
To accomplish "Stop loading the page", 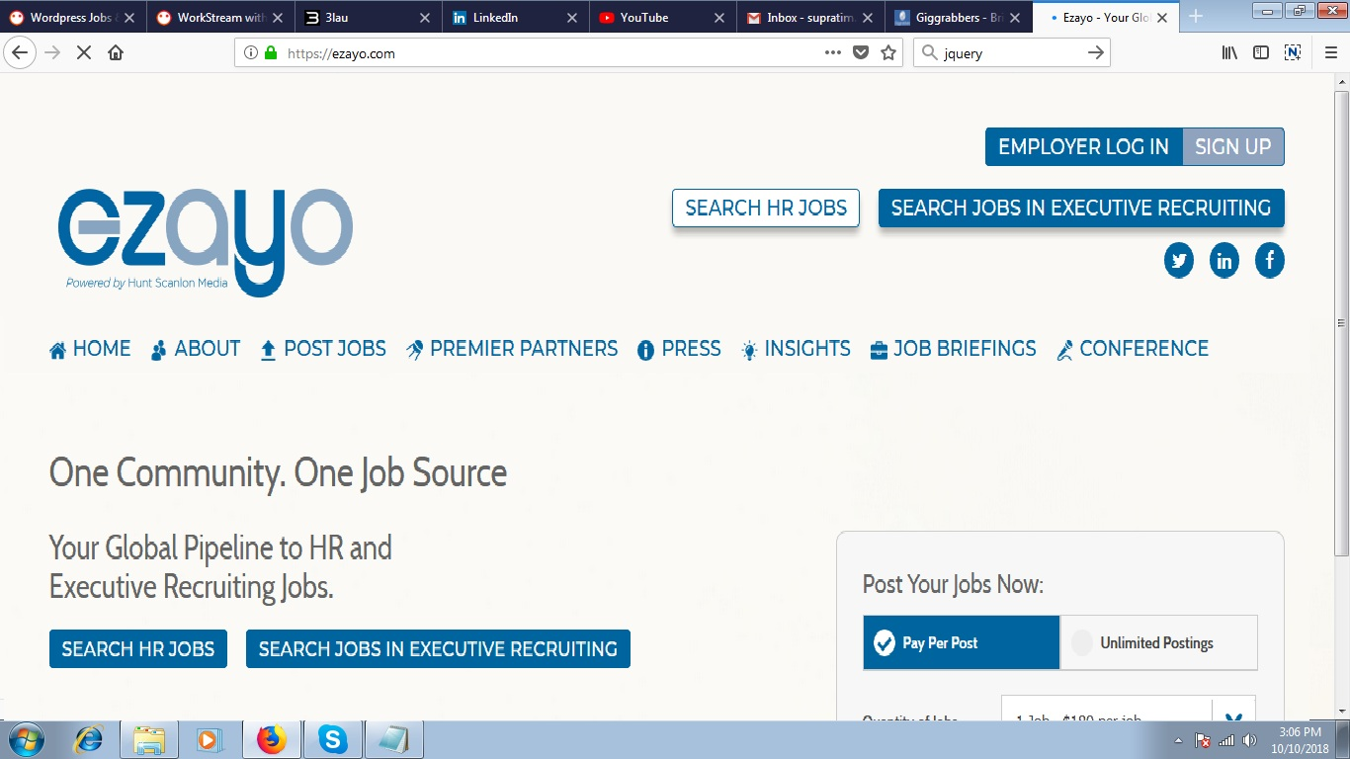I will click(x=84, y=53).
